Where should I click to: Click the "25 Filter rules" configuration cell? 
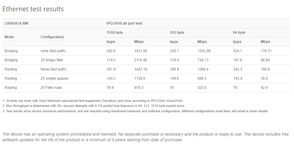51,88
